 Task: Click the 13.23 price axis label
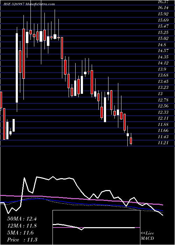pos(163,87)
